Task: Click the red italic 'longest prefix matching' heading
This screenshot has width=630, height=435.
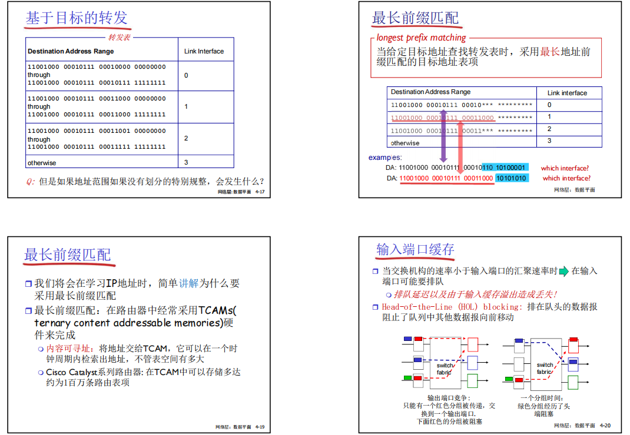Action: click(x=421, y=38)
